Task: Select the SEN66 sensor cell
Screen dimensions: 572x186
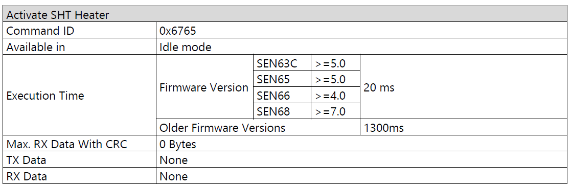Action: (x=282, y=95)
